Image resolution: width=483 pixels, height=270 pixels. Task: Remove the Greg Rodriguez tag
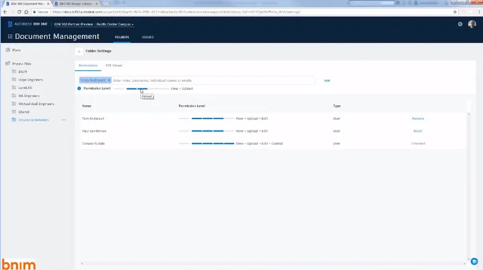click(109, 80)
